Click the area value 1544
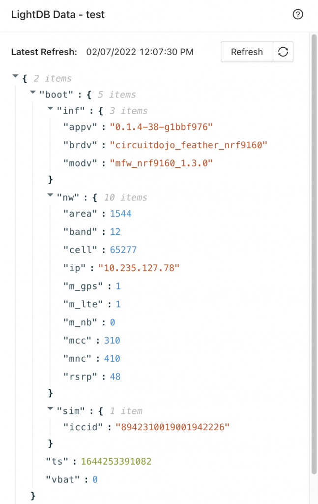The image size is (318, 504). 120,214
